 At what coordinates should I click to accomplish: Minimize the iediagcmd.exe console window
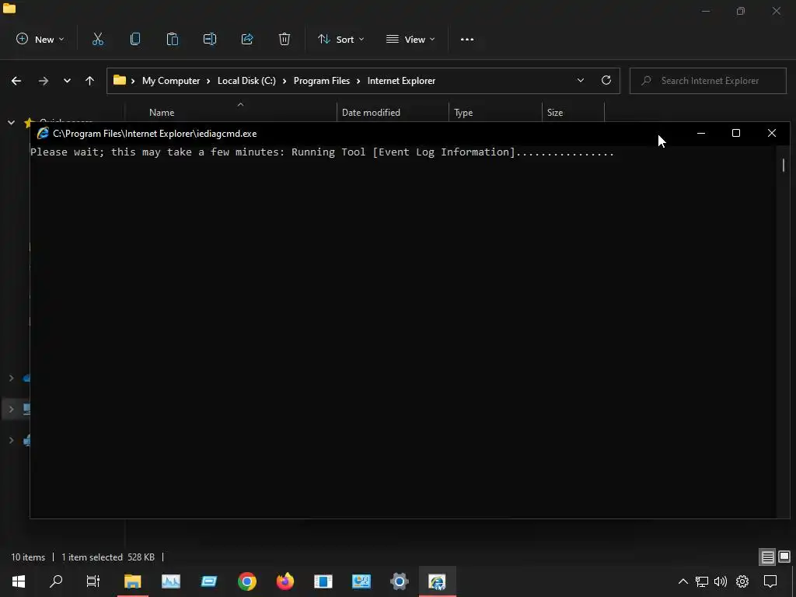click(x=701, y=133)
